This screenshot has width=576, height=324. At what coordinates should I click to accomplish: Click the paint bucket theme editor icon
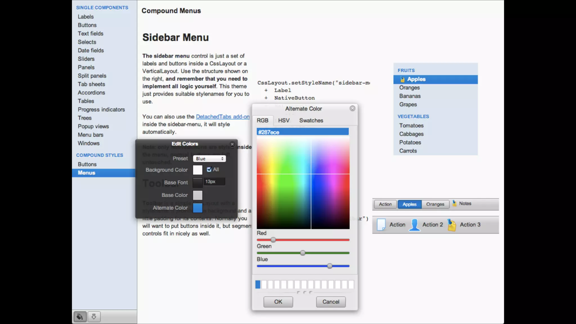point(80,317)
